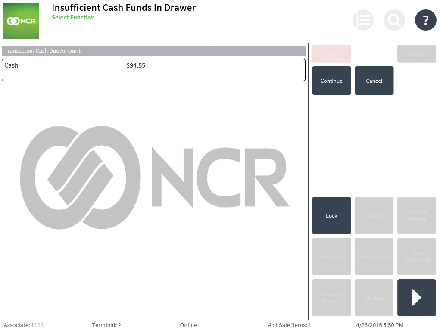This screenshot has height=330, width=440.
Task: Click 'Insufficient Cash Funds In Drawer' title
Action: point(124,8)
